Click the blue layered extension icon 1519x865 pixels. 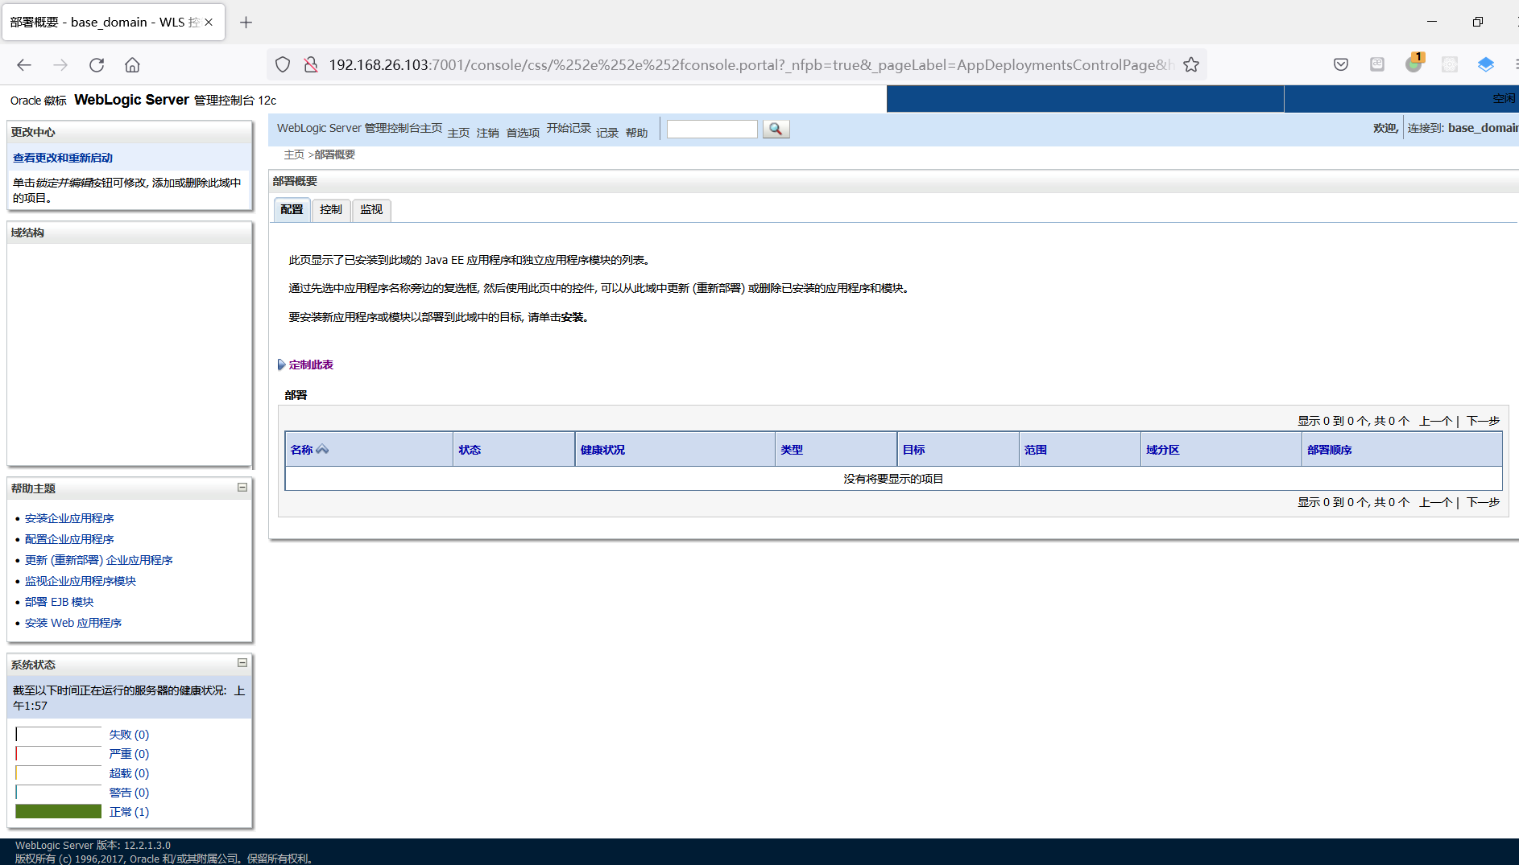point(1486,65)
